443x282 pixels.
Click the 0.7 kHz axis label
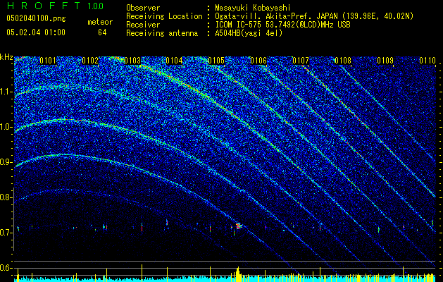click(6, 233)
